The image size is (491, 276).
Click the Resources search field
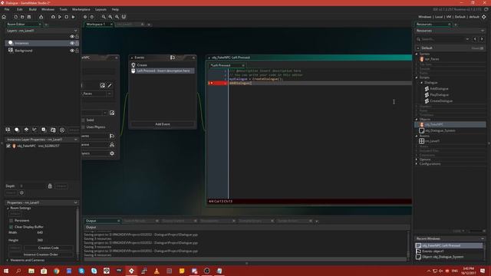[443, 39]
